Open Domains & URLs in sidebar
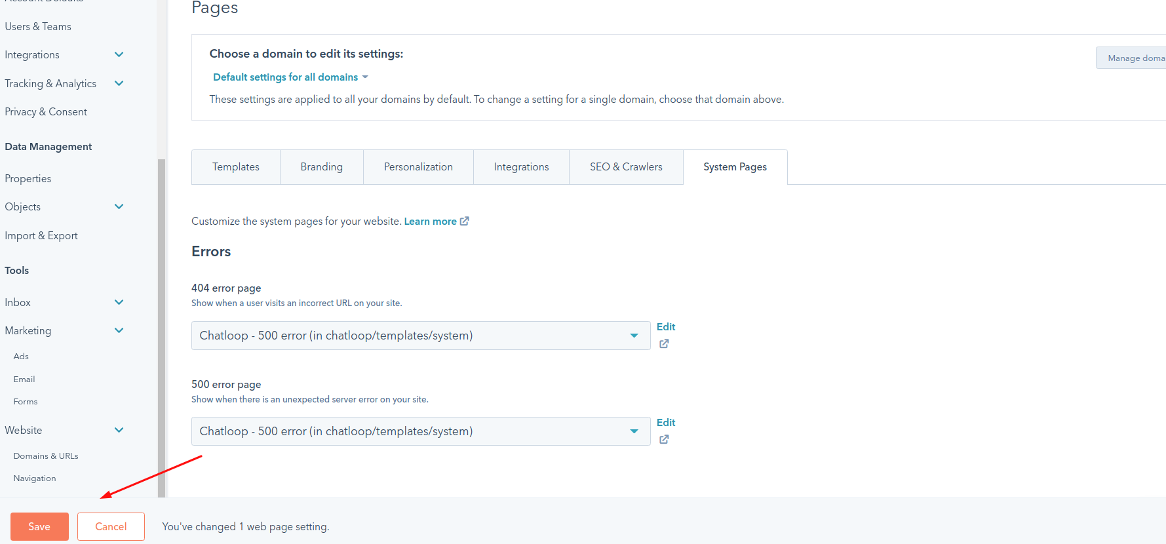This screenshot has width=1166, height=544. pos(46,456)
